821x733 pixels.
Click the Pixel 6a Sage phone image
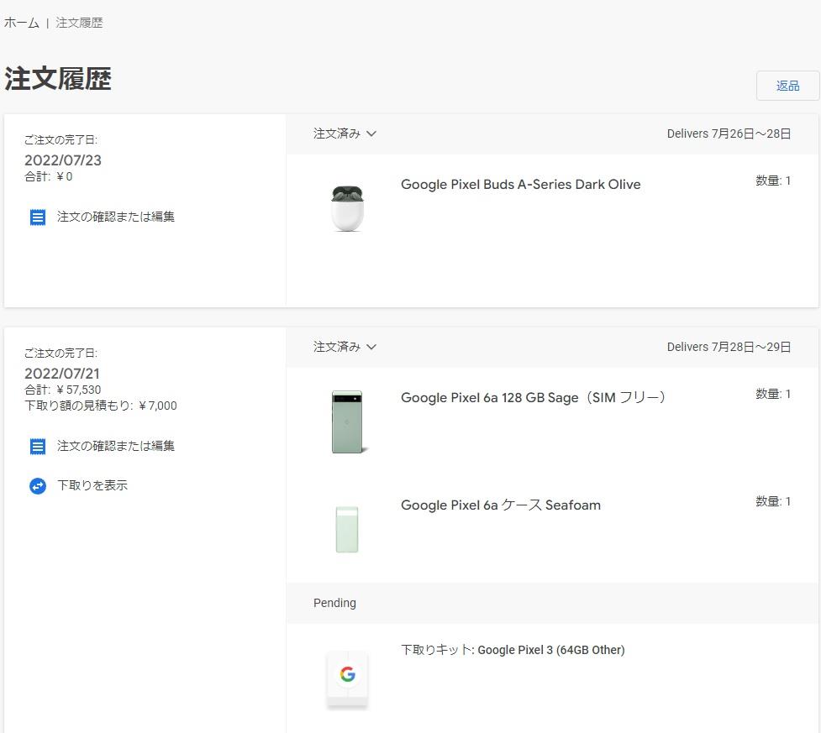(x=348, y=421)
